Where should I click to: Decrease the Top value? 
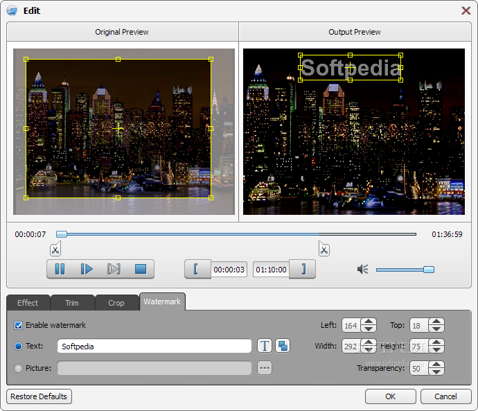coord(436,329)
